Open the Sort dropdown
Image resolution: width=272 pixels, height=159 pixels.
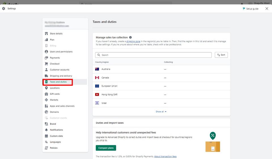click(221, 55)
